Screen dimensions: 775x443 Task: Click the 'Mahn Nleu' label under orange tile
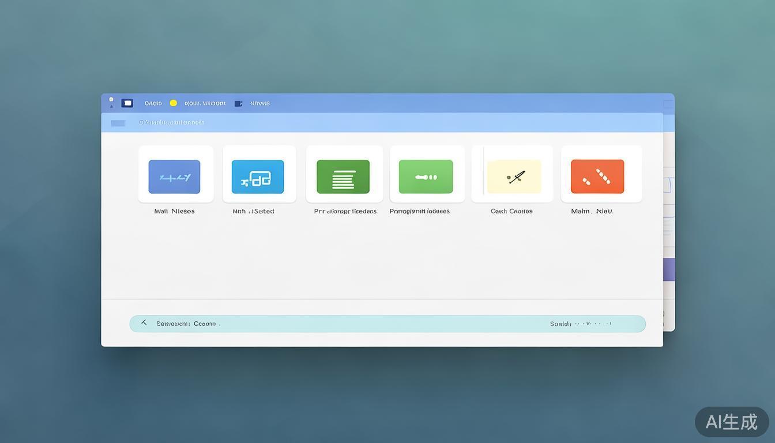coord(592,211)
